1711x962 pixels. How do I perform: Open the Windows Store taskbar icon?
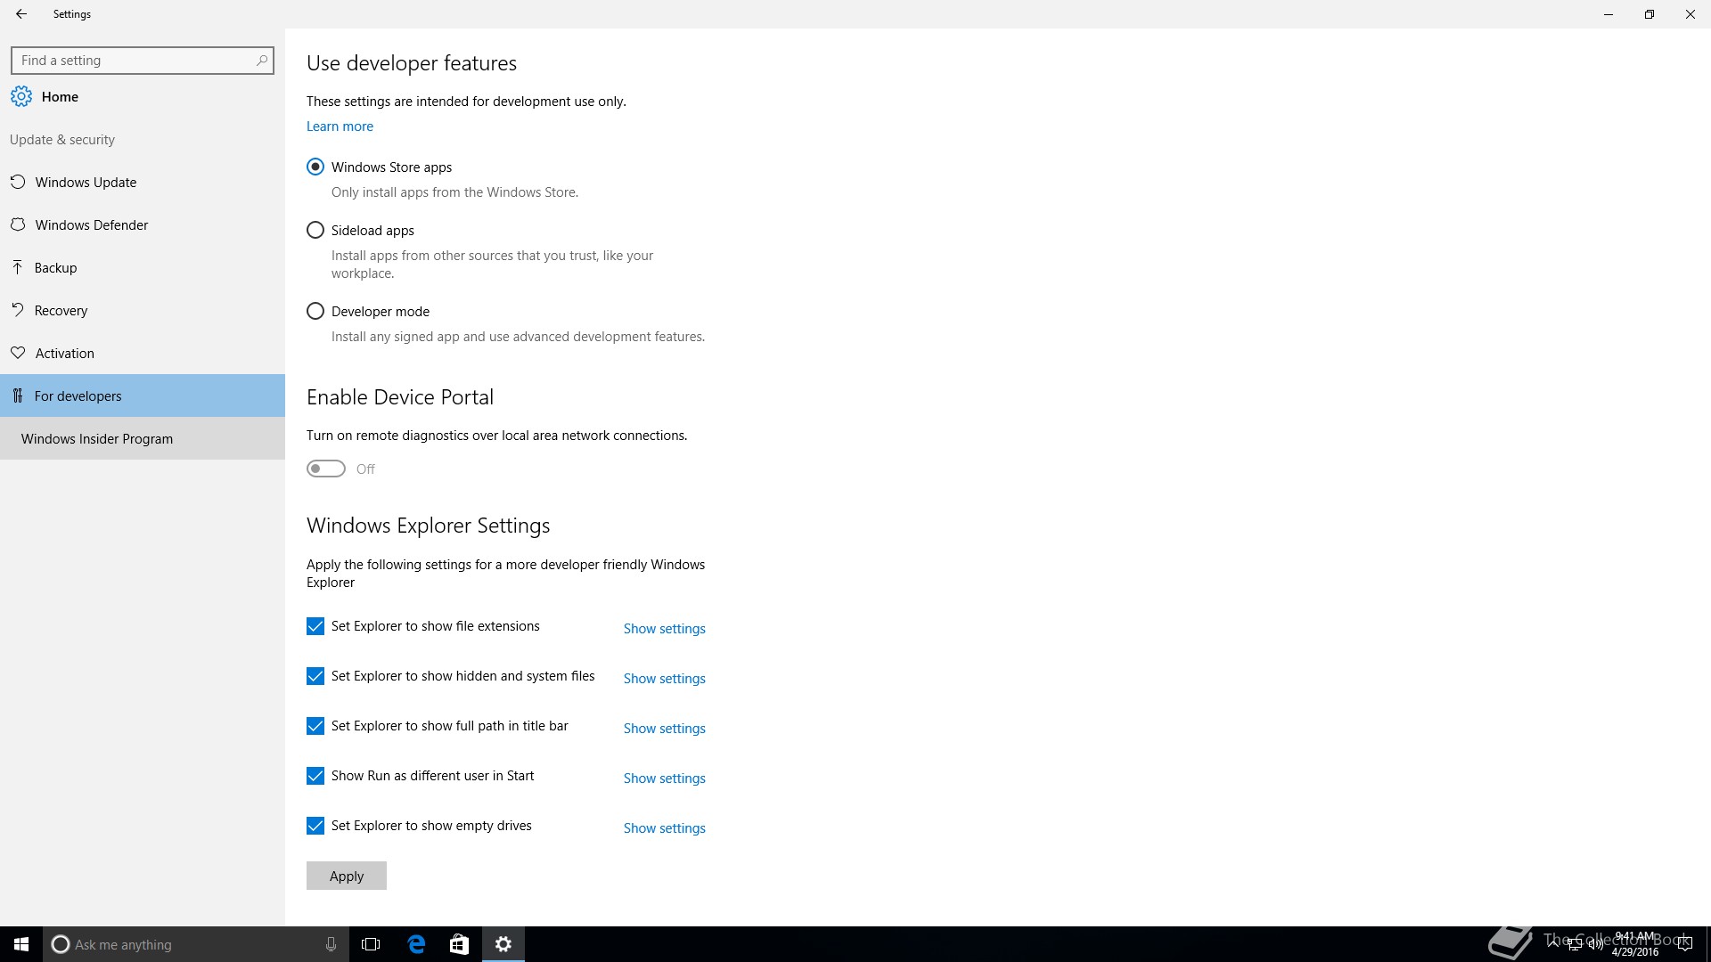point(459,944)
